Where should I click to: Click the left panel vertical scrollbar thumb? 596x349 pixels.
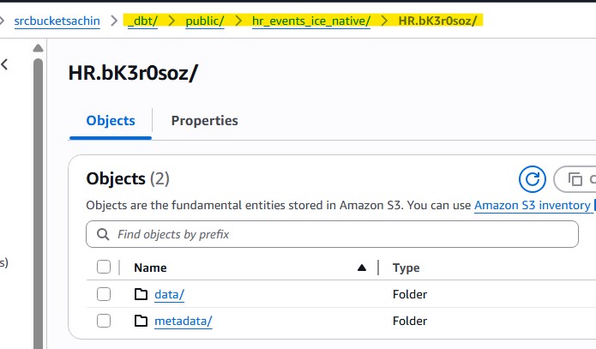(38, 203)
